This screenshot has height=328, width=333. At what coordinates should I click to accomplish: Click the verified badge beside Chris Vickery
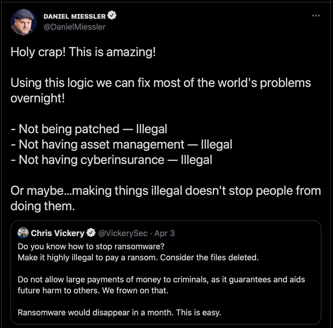(x=91, y=233)
